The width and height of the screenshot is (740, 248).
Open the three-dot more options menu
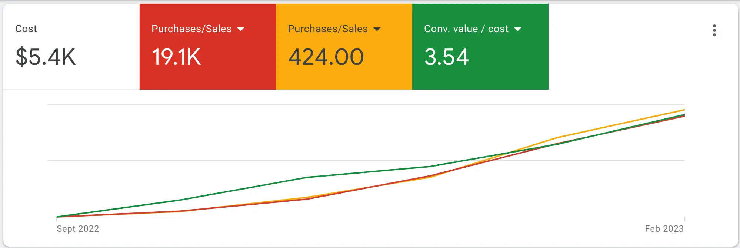click(714, 30)
